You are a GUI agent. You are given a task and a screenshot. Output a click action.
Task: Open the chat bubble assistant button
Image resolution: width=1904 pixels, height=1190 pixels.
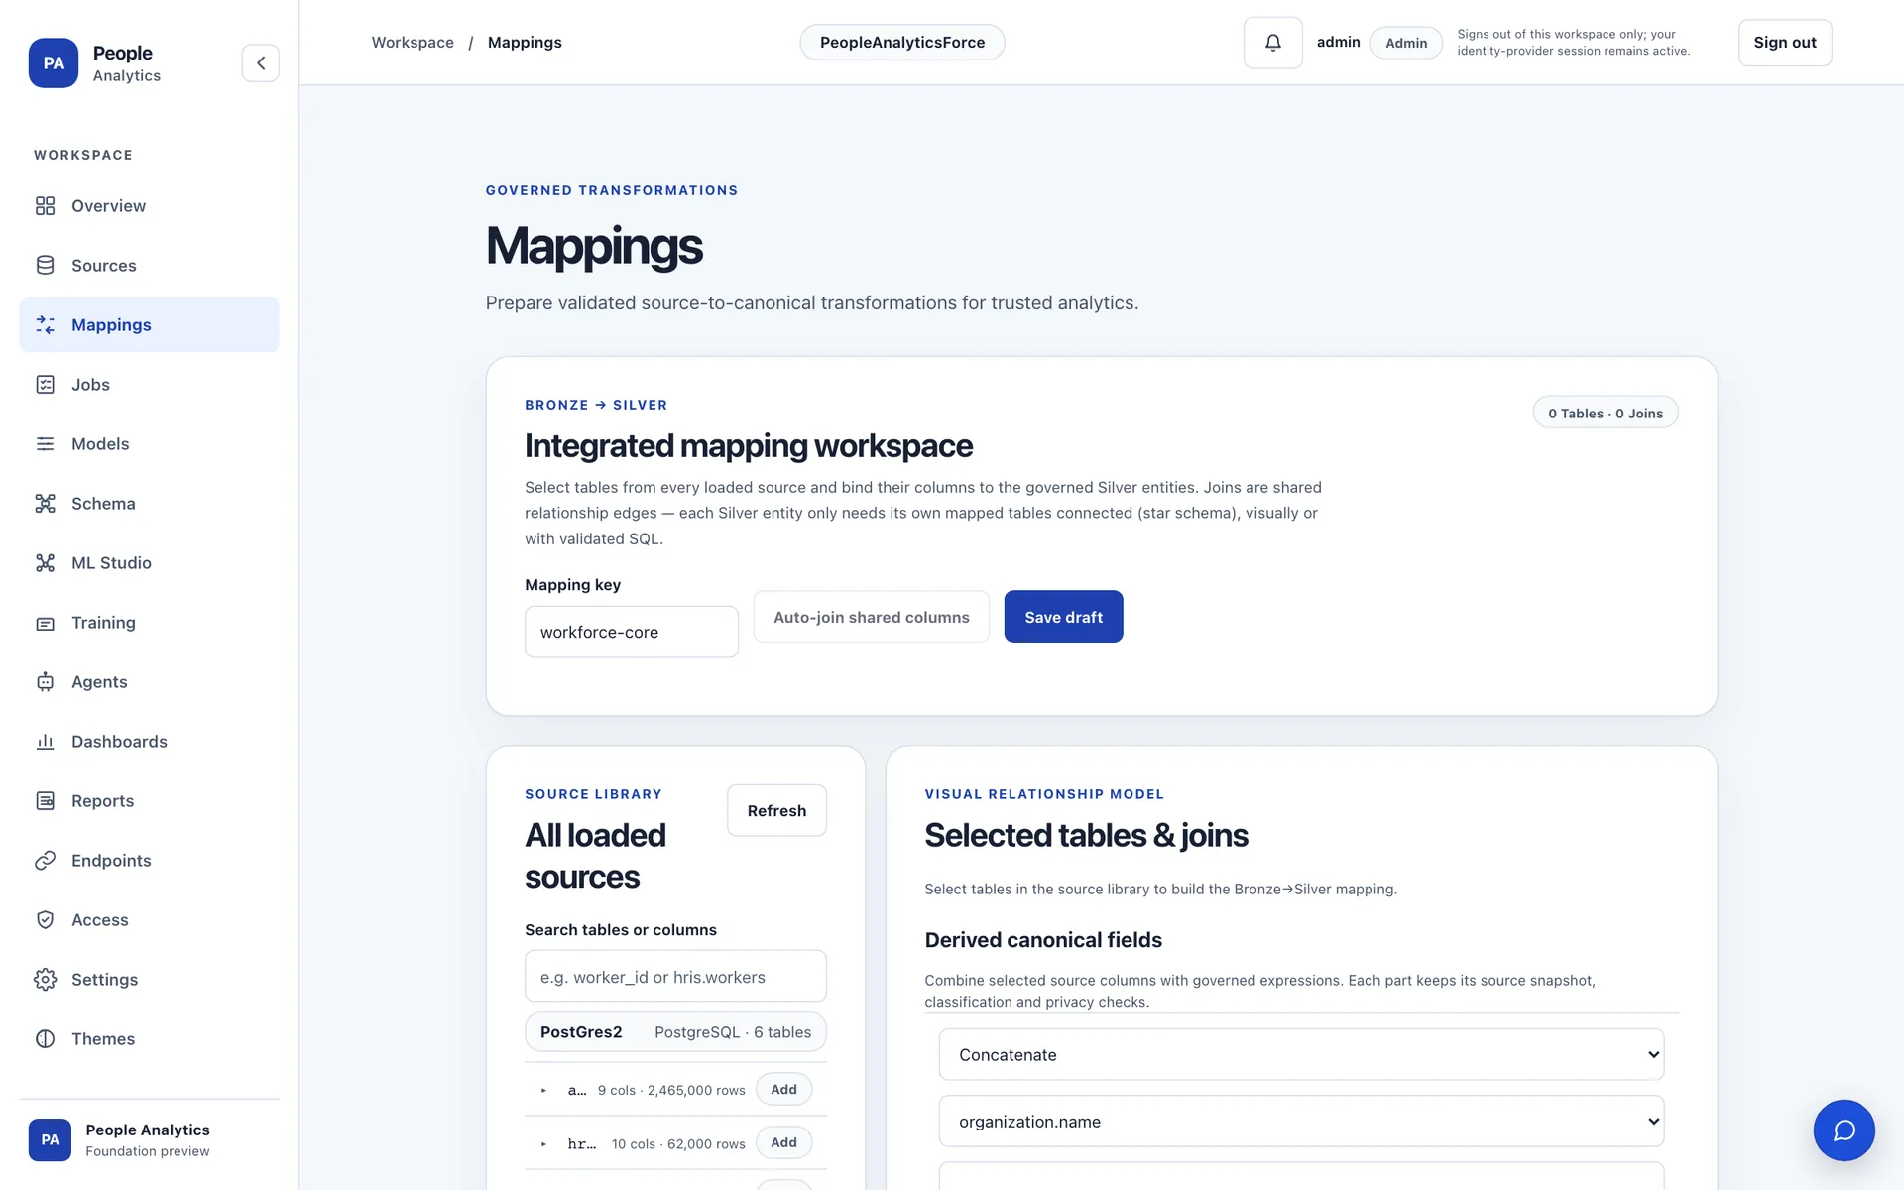point(1844,1130)
